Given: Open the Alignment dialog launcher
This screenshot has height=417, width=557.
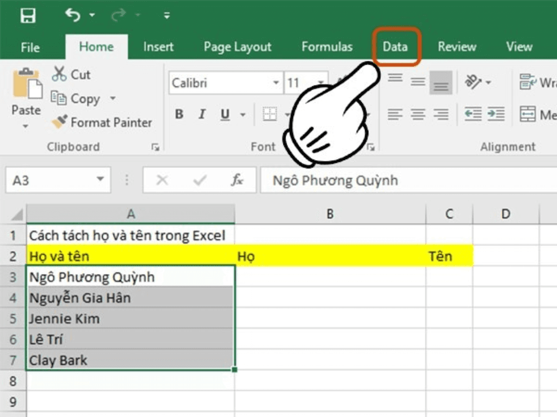Looking at the screenshot, I should [x=552, y=147].
